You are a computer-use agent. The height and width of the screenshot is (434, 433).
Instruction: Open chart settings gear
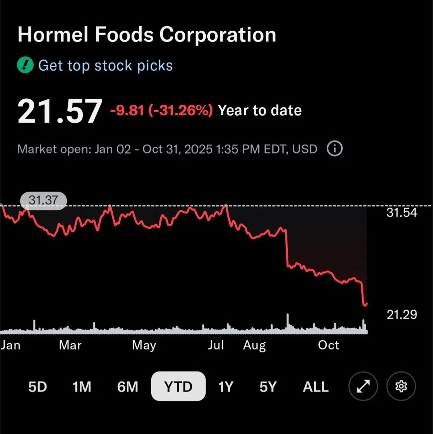pos(401,387)
